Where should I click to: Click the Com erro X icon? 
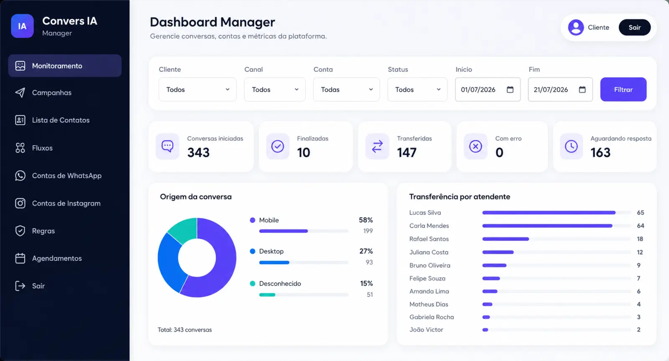point(475,146)
